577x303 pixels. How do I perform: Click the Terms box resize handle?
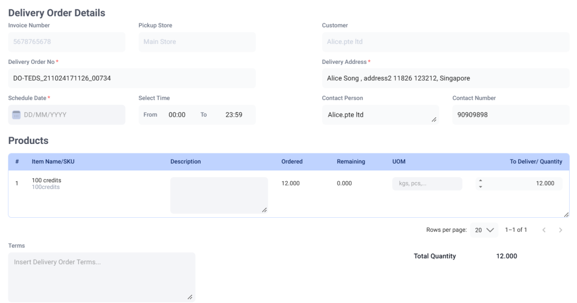click(x=190, y=297)
